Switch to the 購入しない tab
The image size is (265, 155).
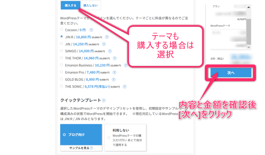point(90,5)
